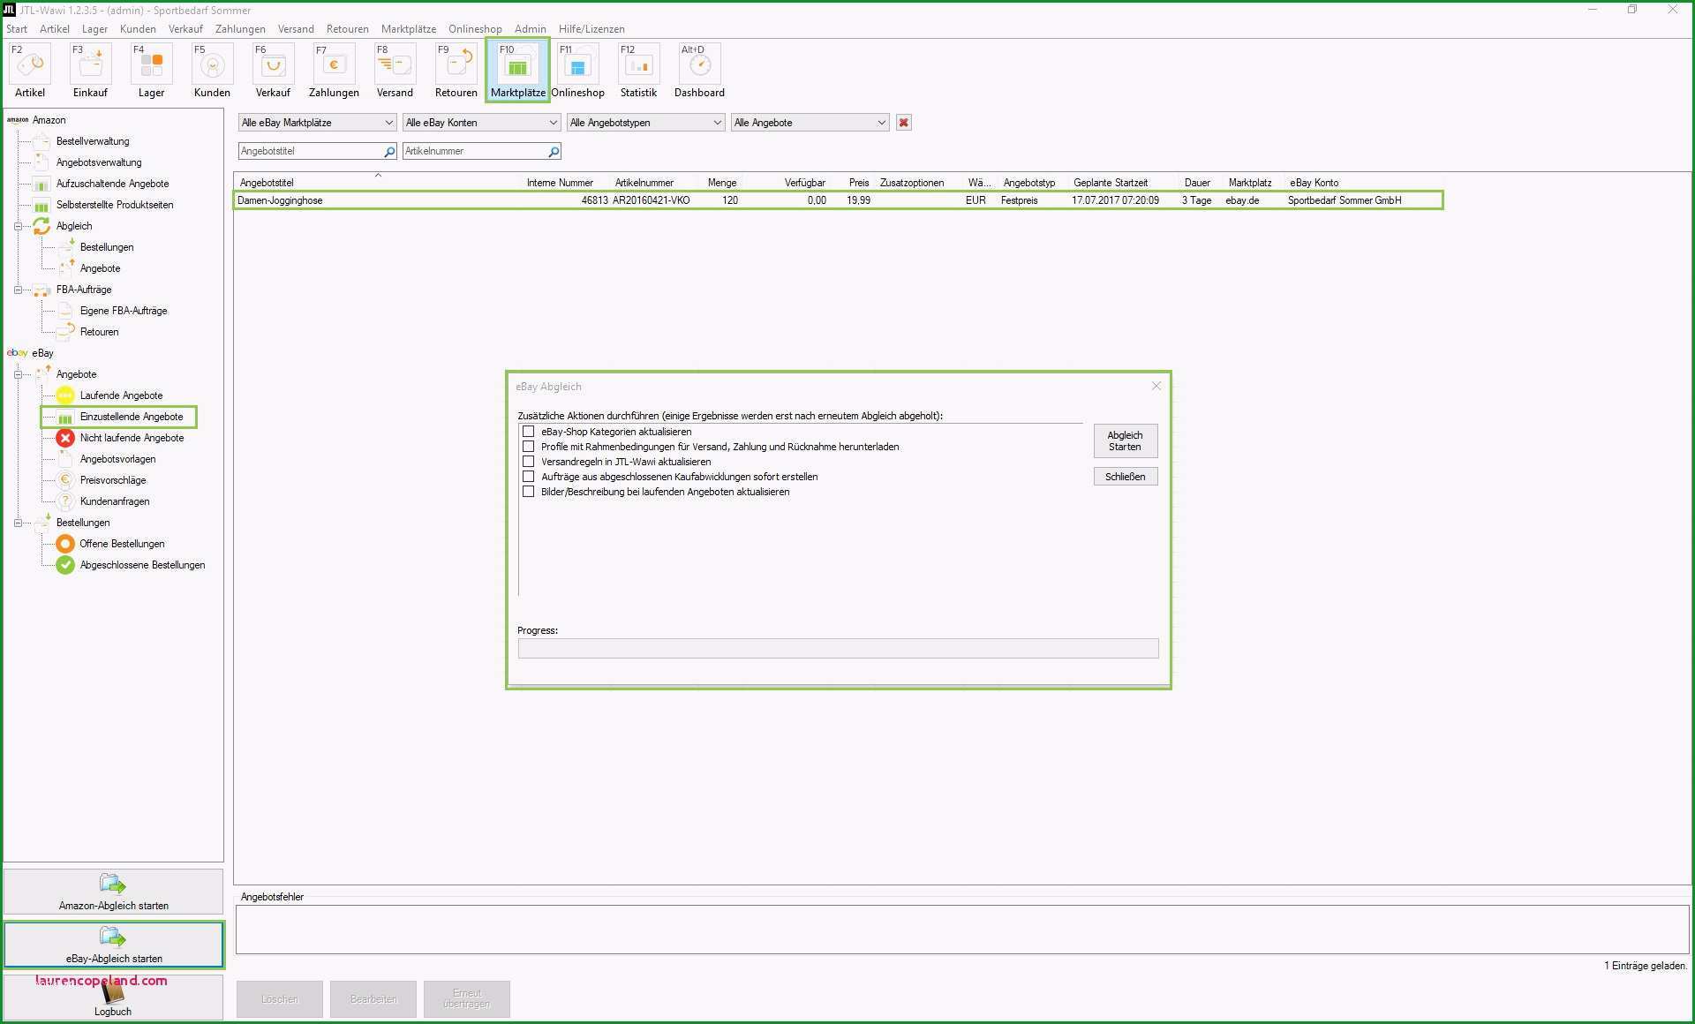Viewport: 1695px width, 1024px height.
Task: Collapse the Amazon Abgleich tree node
Action: (18, 226)
